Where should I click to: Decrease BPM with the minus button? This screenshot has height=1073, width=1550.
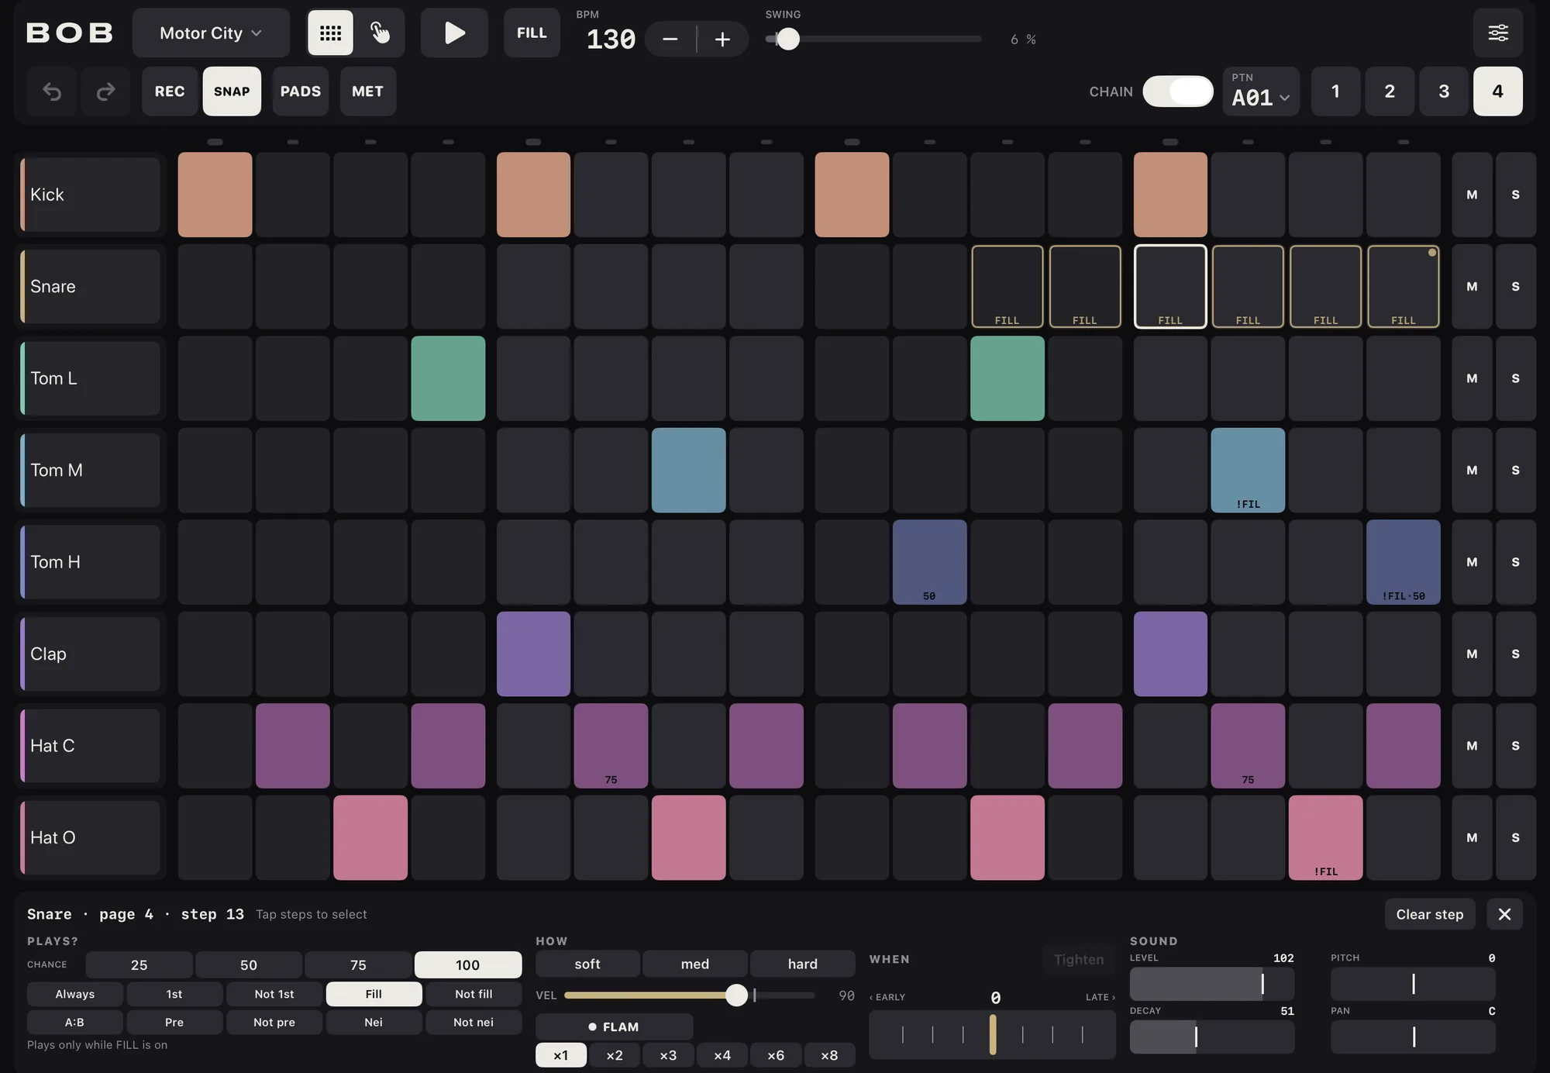click(670, 40)
